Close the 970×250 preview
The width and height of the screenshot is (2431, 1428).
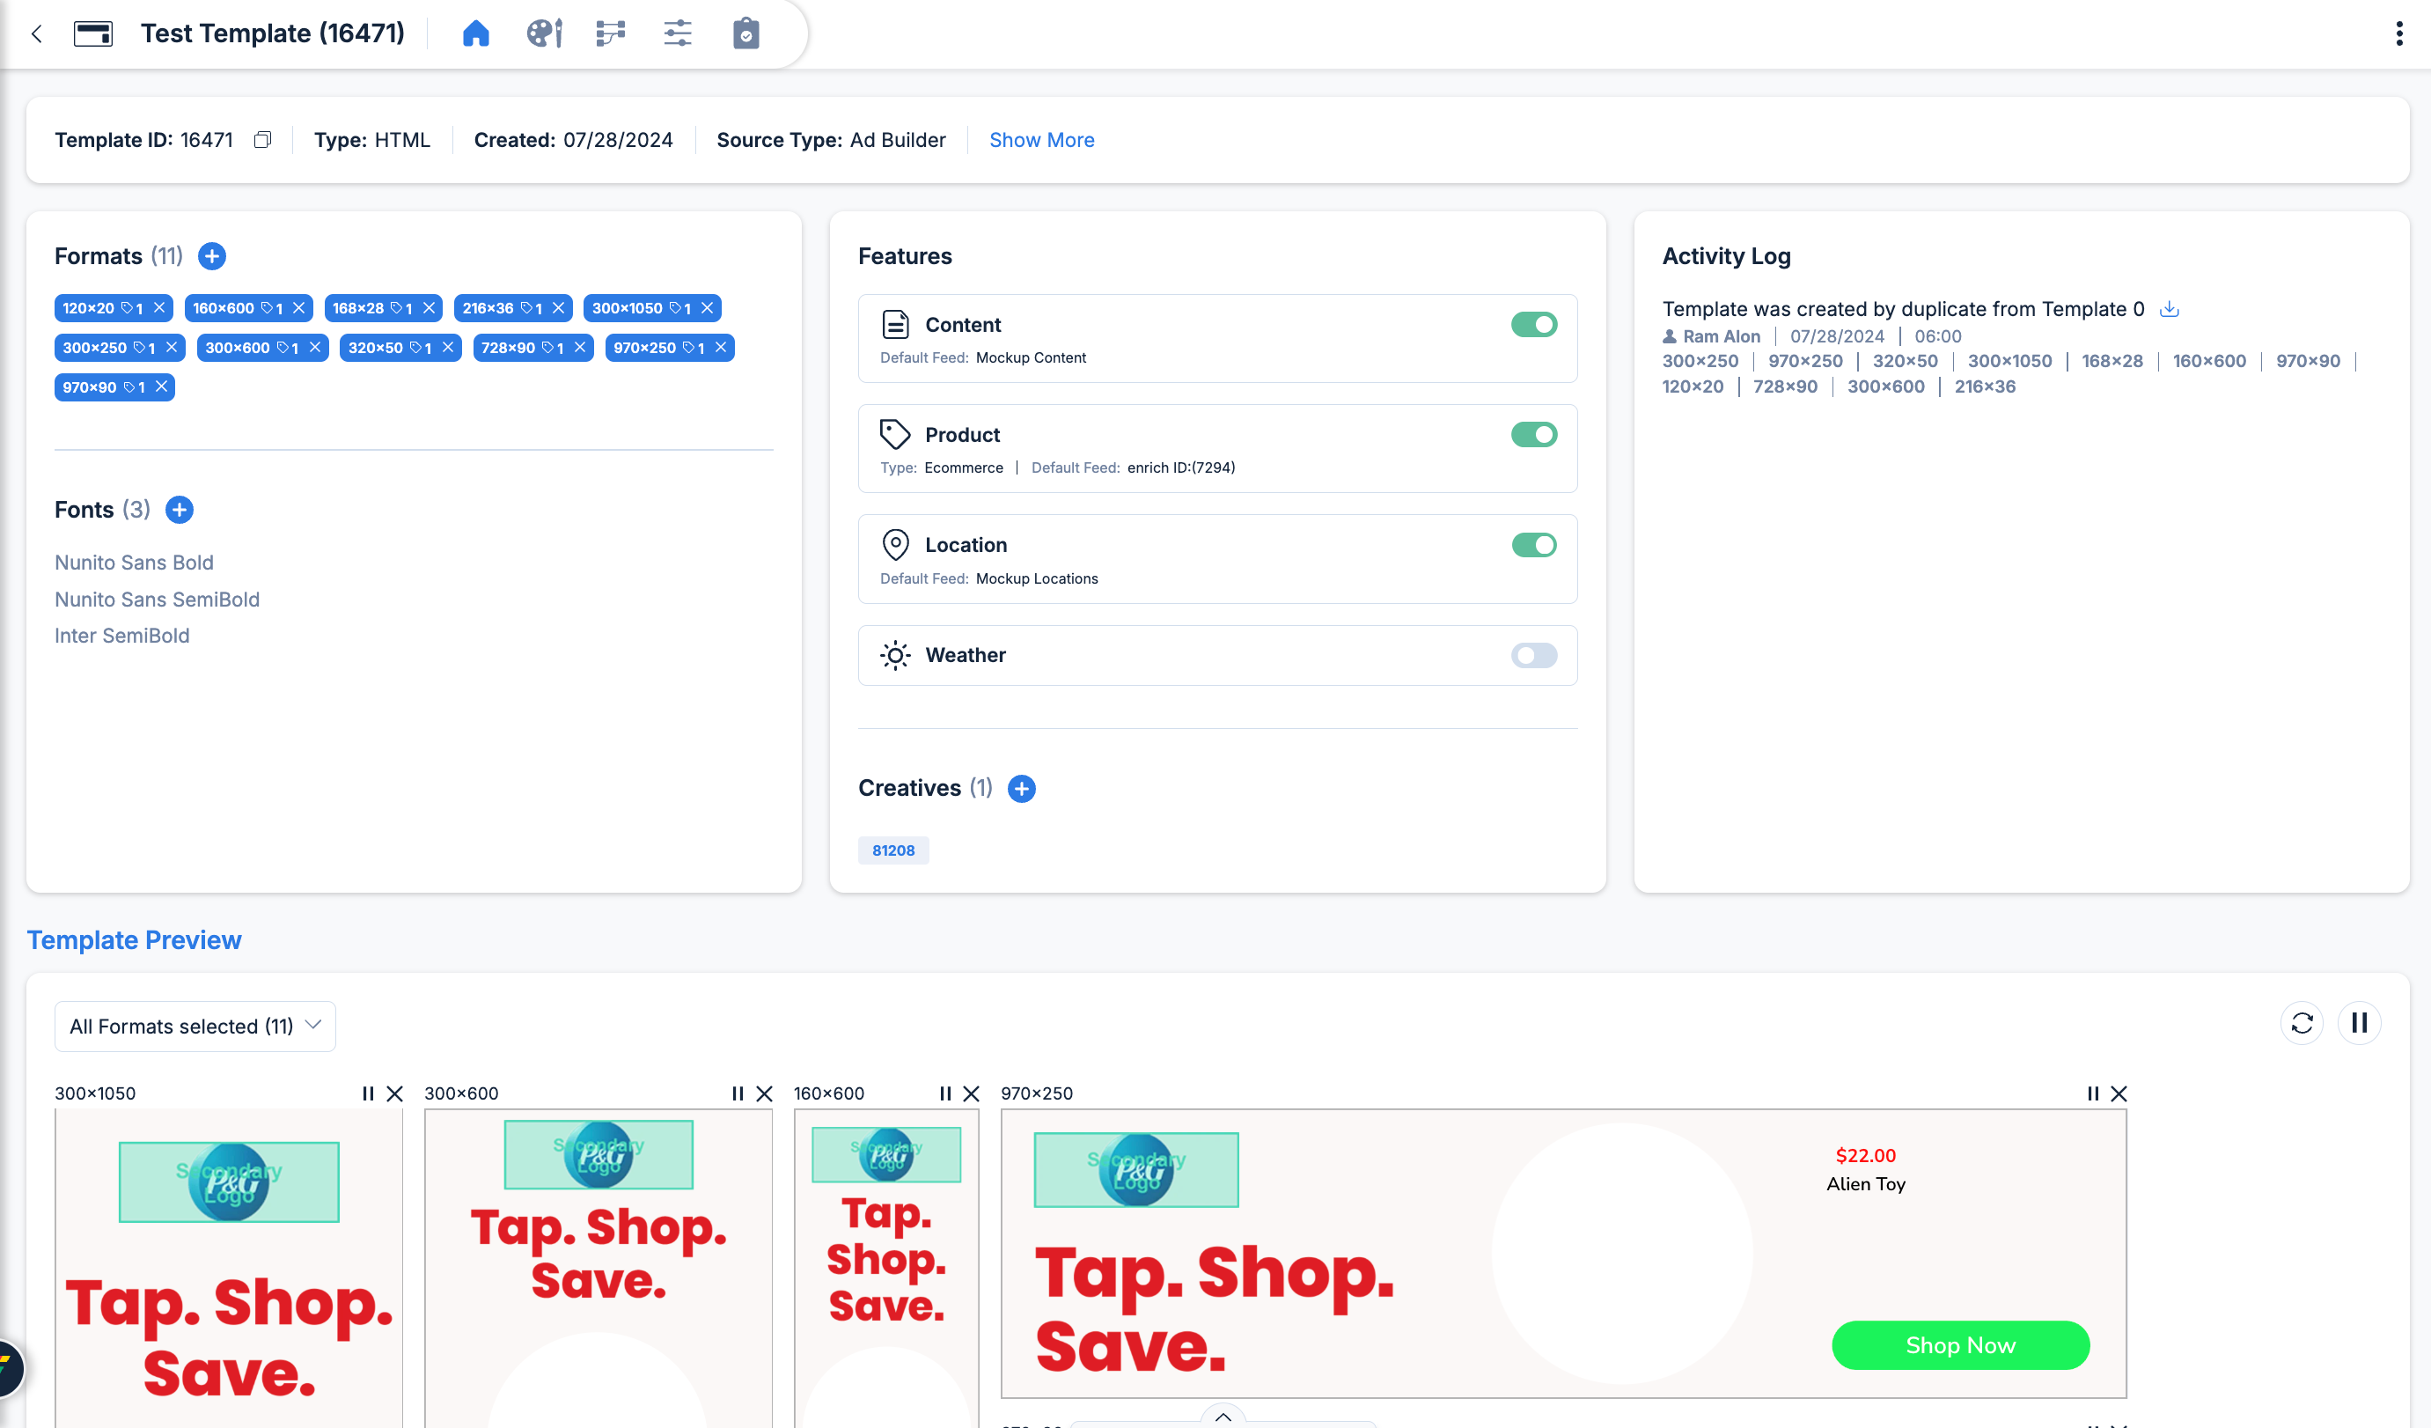point(2119,1093)
